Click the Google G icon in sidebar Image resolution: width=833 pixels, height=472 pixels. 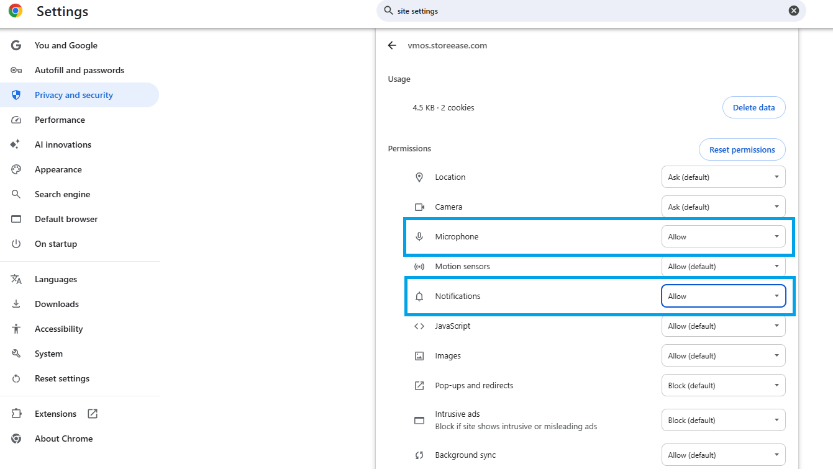click(16, 45)
